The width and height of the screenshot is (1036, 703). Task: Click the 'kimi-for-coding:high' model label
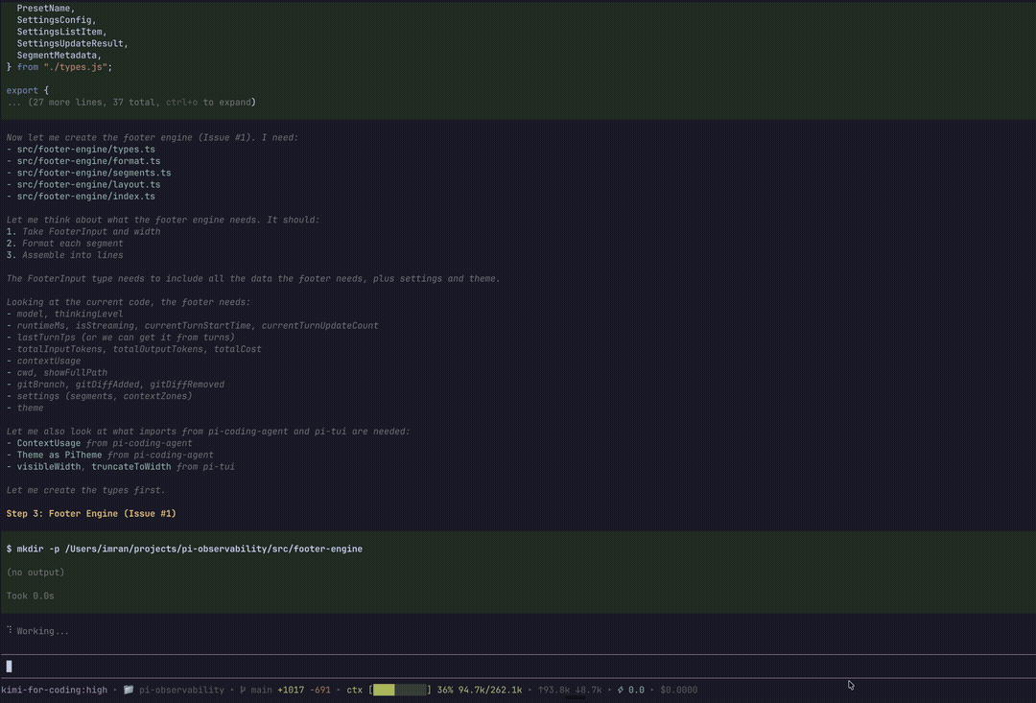click(x=54, y=690)
